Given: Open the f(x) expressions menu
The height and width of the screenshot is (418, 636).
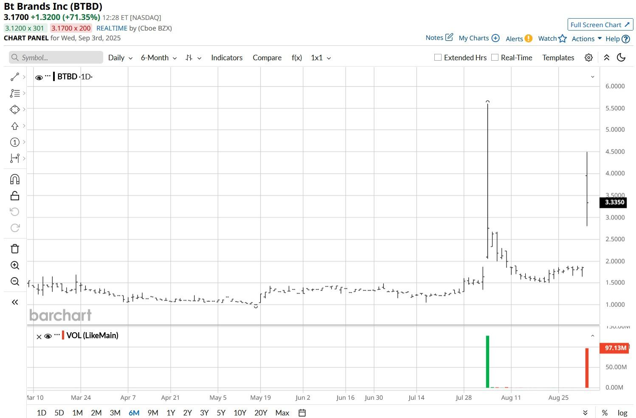Looking at the screenshot, I should tap(297, 58).
